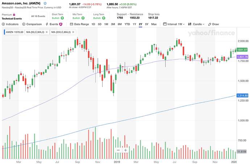The height and width of the screenshot is (164, 250).
Task: Zoom out with the minus button
Action: click(x=118, y=150)
